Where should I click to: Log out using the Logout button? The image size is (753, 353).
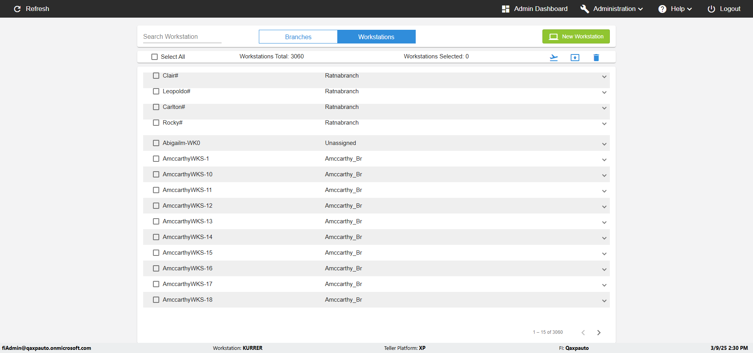(x=724, y=9)
